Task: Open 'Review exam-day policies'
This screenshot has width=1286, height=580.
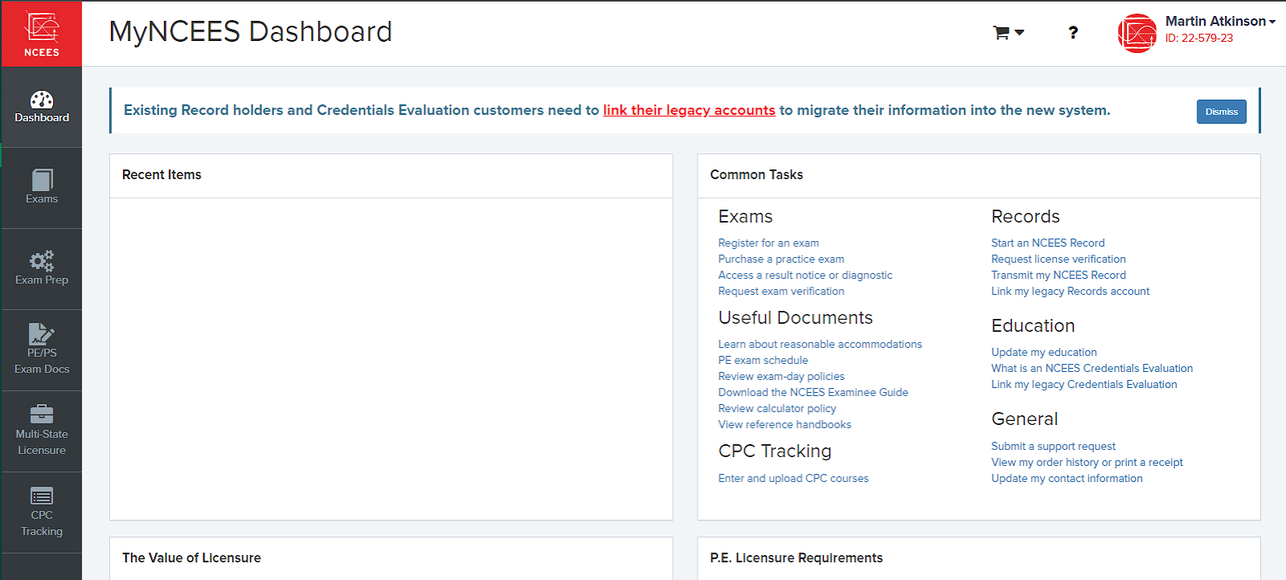Action: coord(781,376)
